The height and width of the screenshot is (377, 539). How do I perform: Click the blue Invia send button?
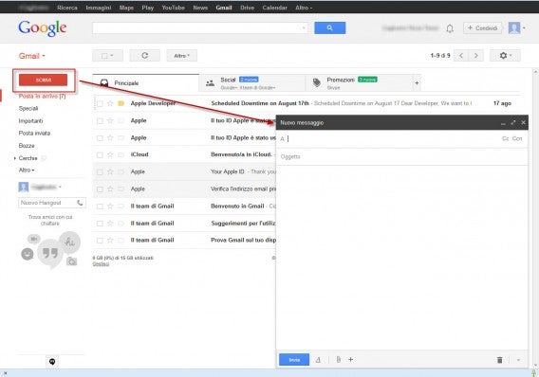click(x=294, y=360)
